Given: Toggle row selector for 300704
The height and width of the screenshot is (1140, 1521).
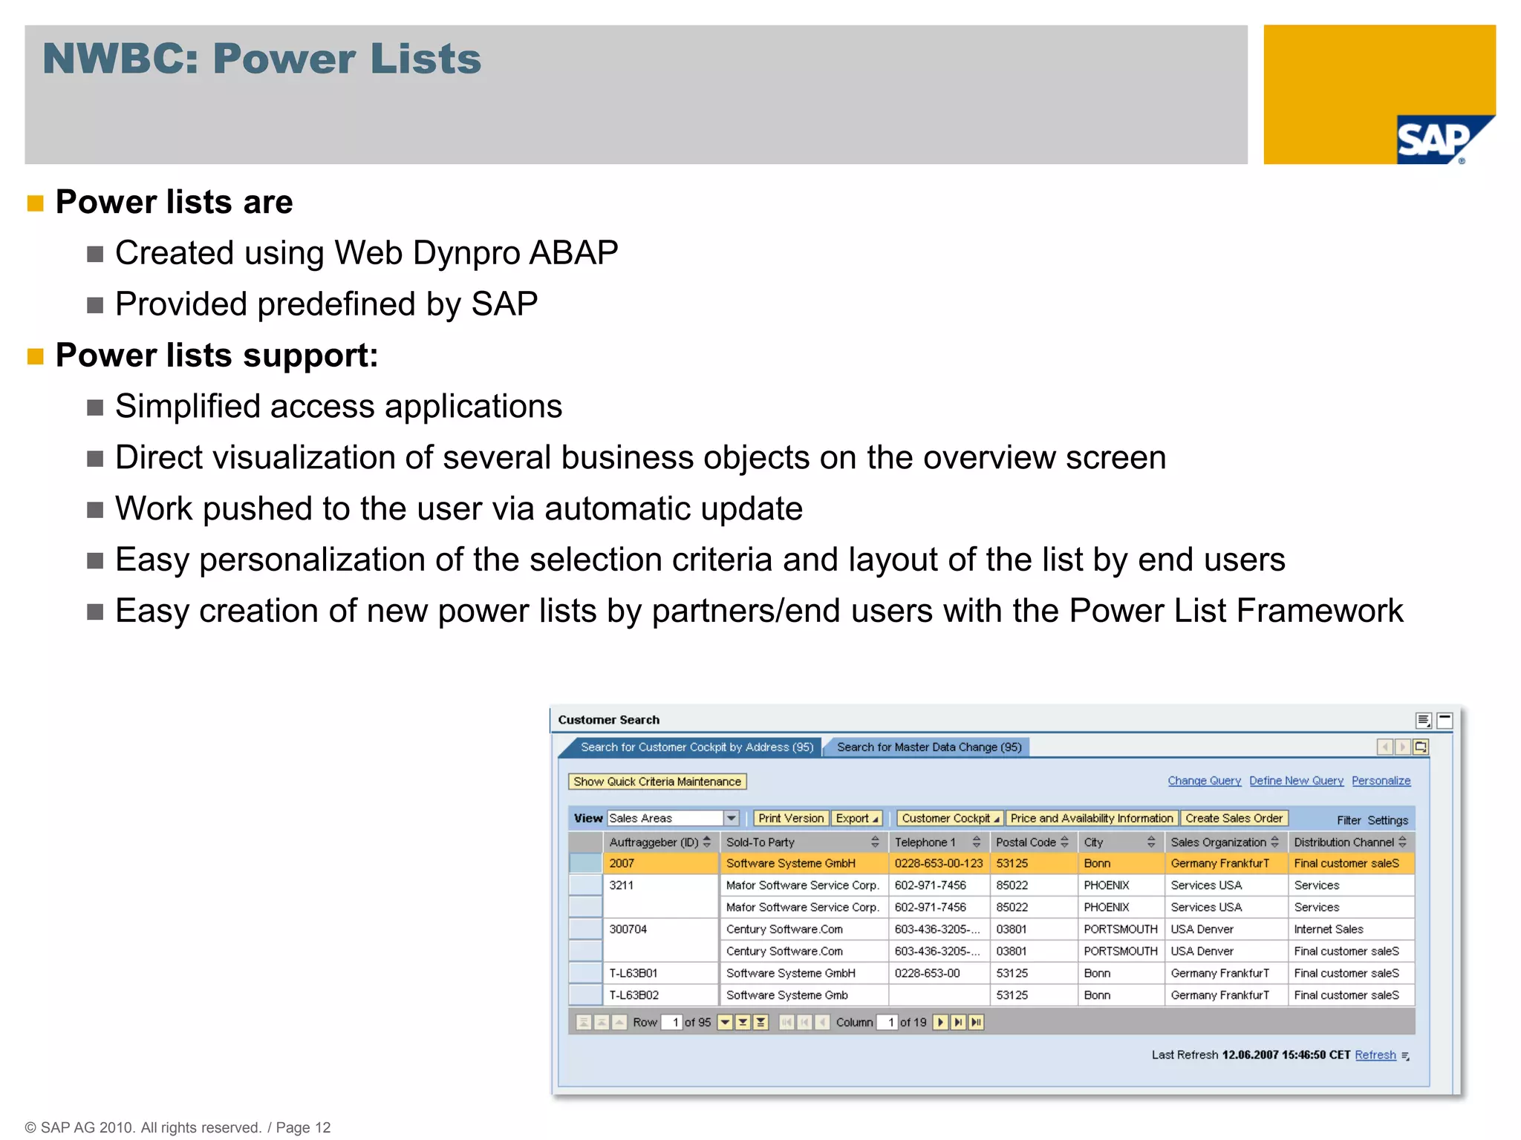Looking at the screenshot, I should coord(585,929).
